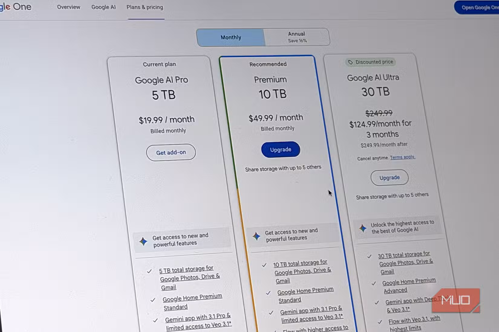Click the Gemini sparkle icon in AI Pro card
The image size is (499, 332).
pos(143,241)
